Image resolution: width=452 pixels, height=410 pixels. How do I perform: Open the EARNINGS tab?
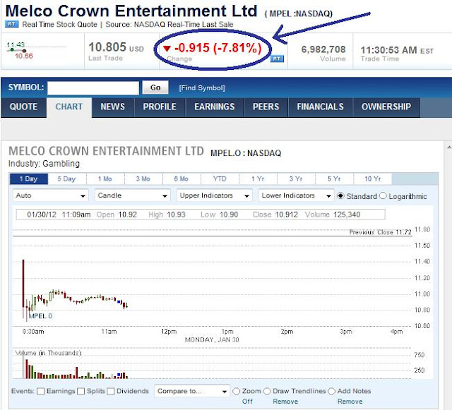215,107
